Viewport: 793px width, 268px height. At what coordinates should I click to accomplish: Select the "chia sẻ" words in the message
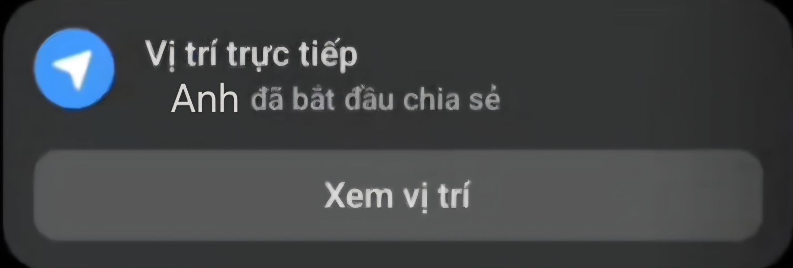tap(451, 101)
